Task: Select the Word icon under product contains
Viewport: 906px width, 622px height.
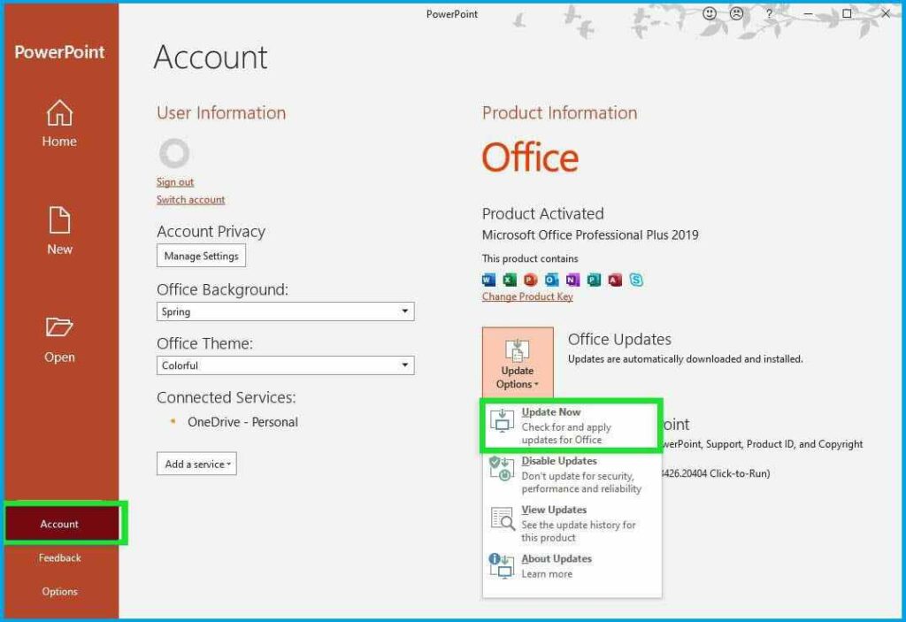Action: 489,280
